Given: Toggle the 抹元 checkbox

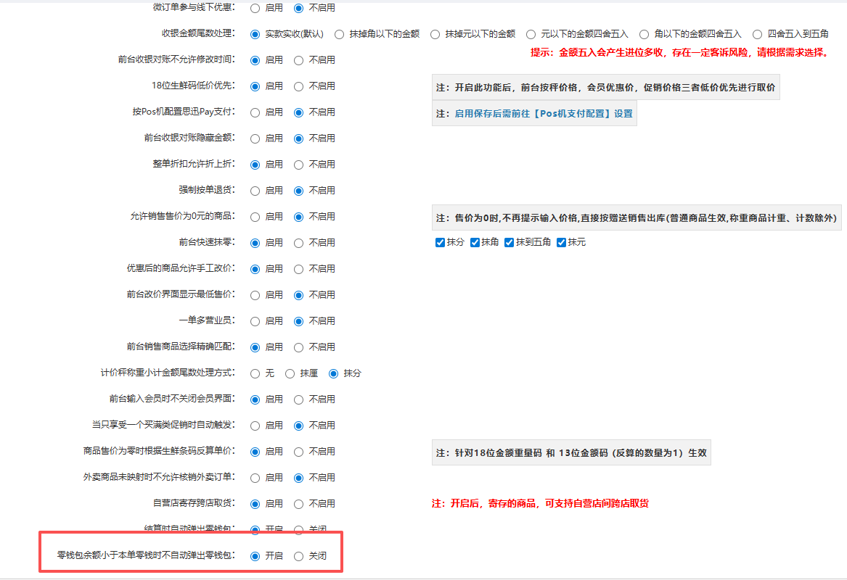Looking at the screenshot, I should click(x=561, y=243).
